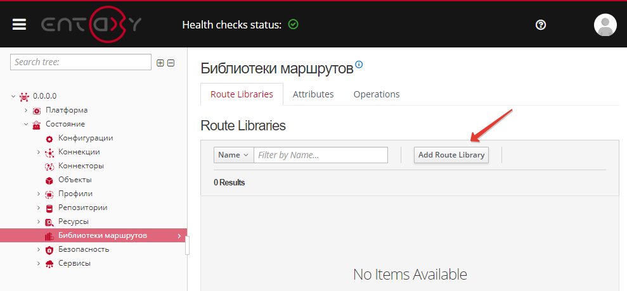Click the Платформа node icon
This screenshot has height=291, width=627.
point(37,111)
